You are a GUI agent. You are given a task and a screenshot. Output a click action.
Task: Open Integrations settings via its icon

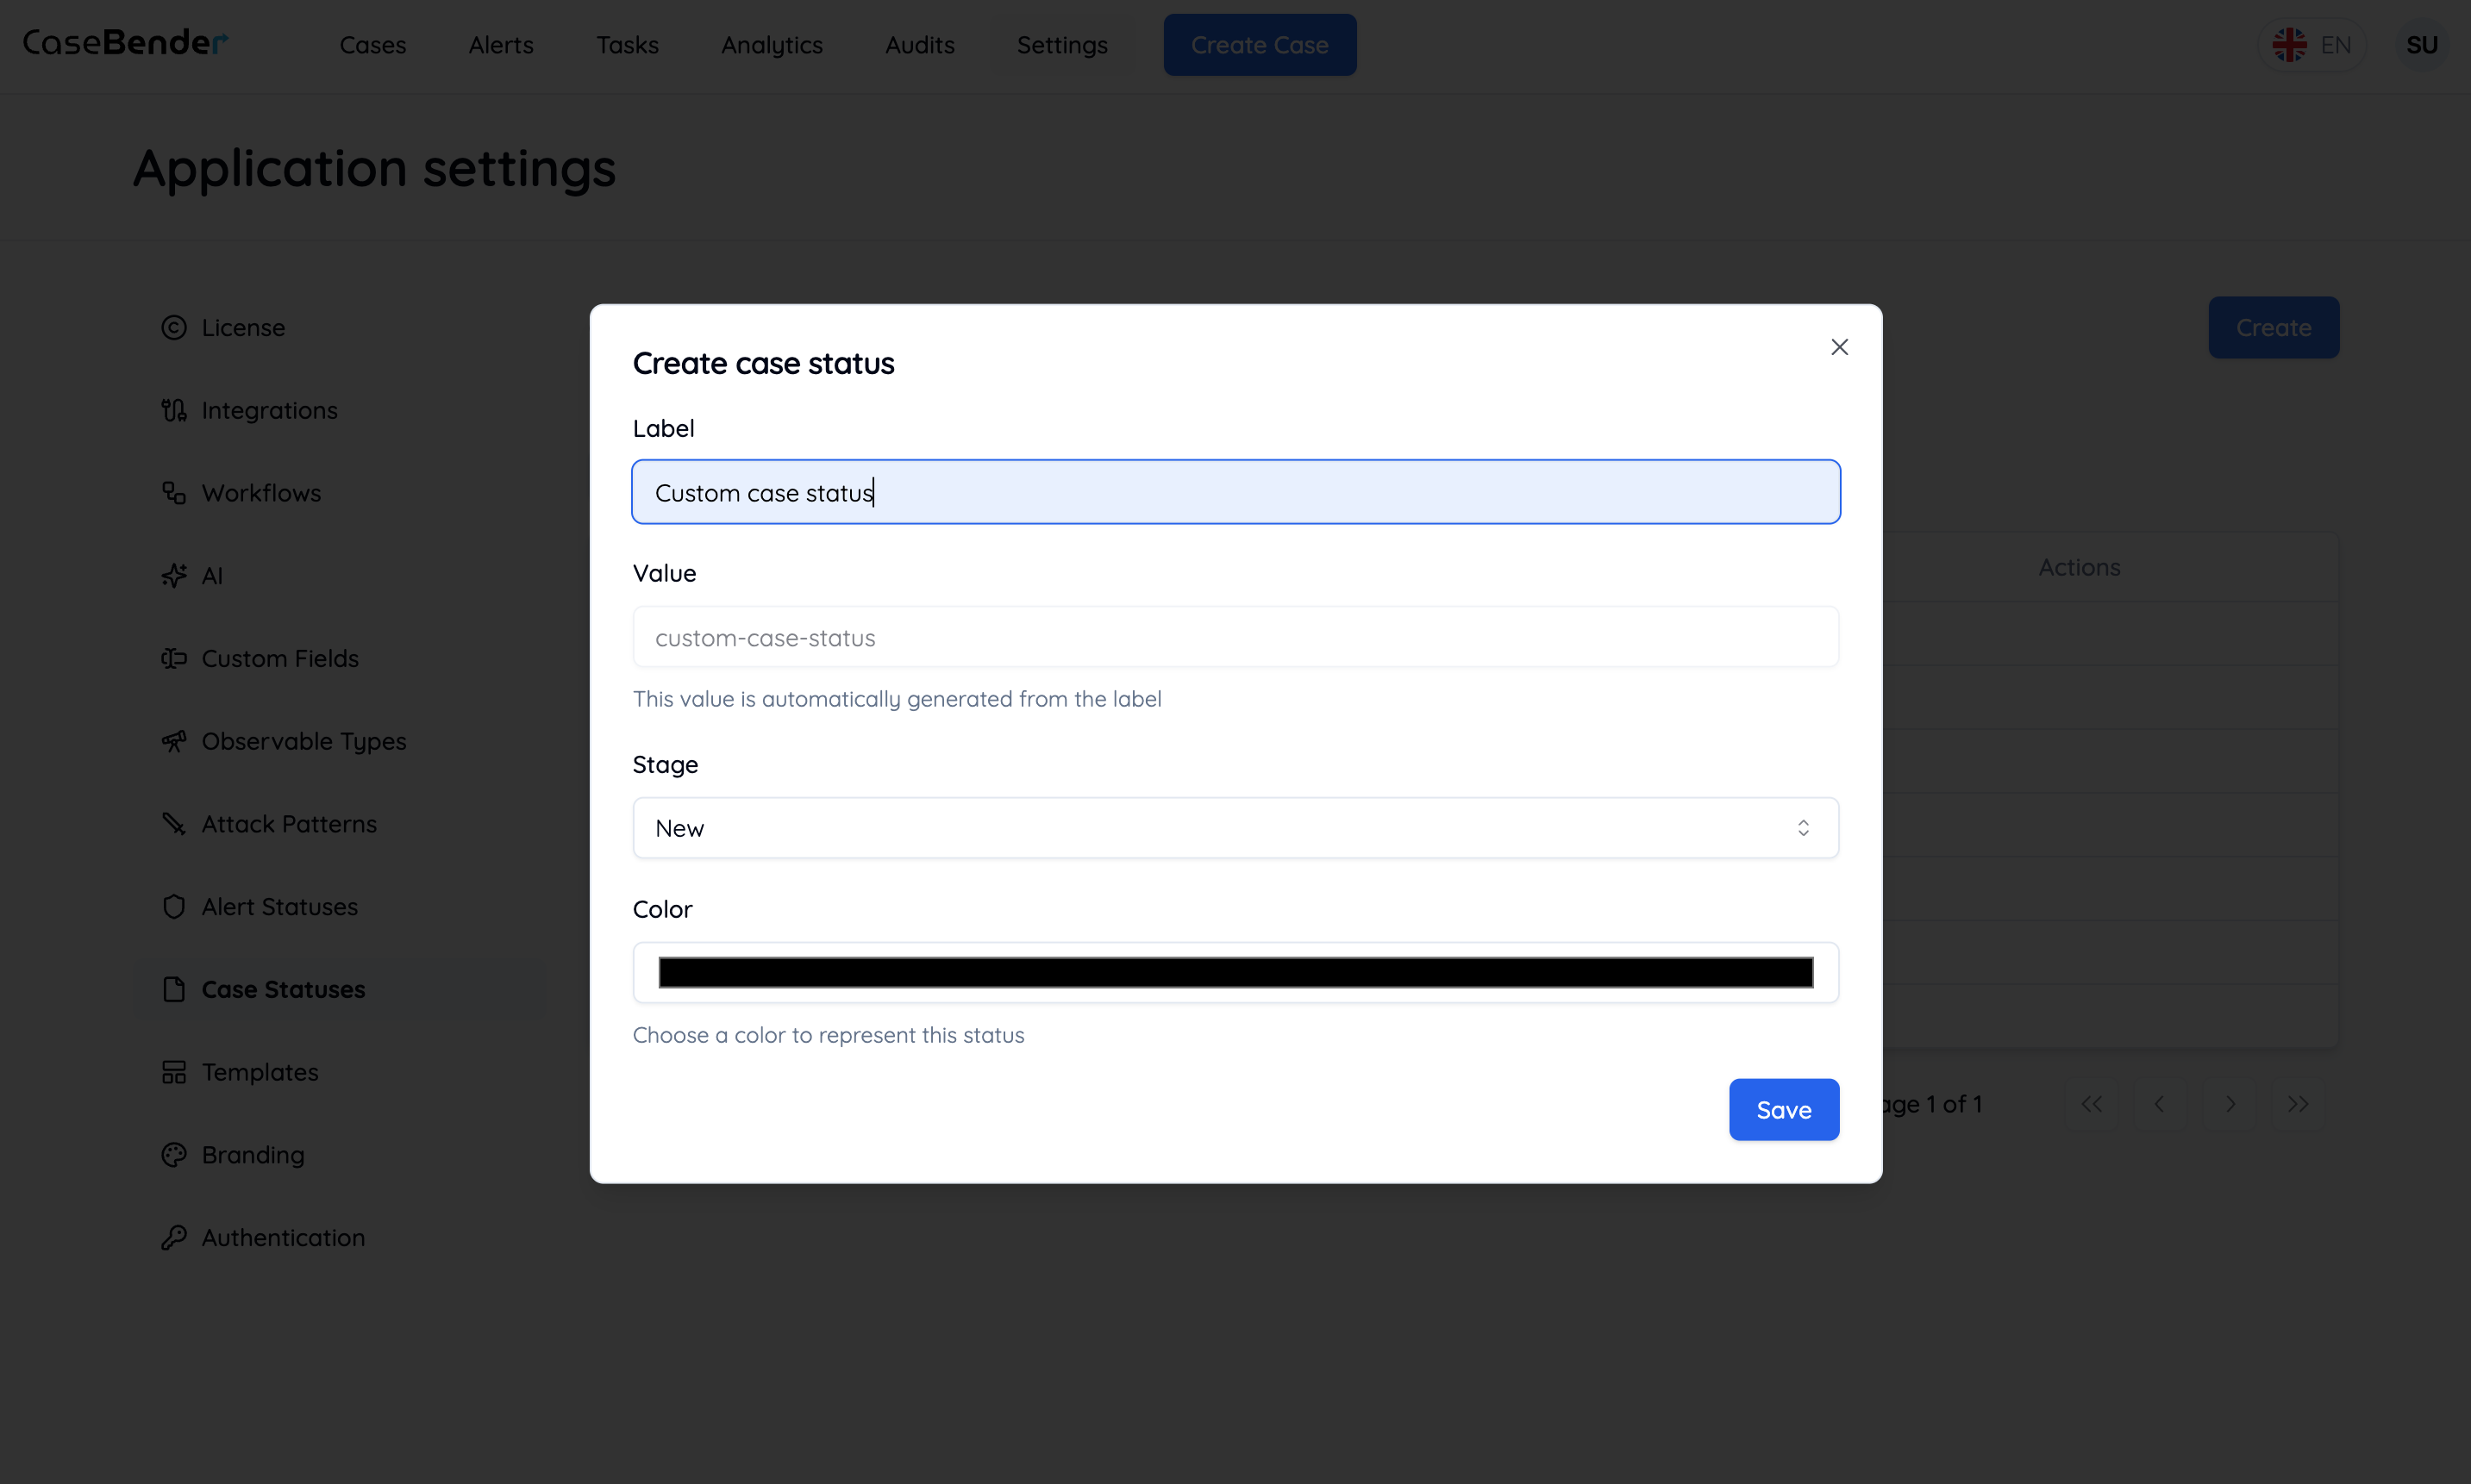(174, 409)
